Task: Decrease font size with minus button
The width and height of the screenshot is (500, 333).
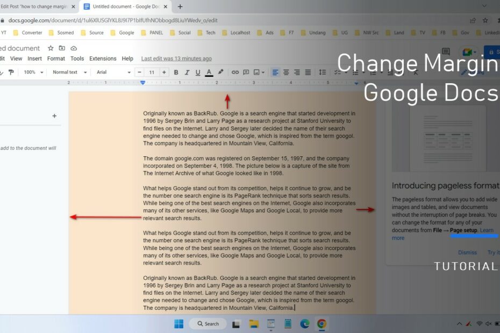Action: [x=139, y=73]
